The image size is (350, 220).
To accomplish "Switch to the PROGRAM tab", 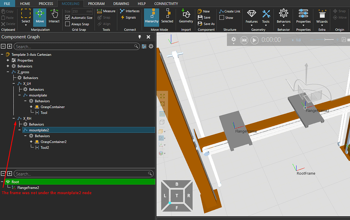I will click(x=96, y=4).
